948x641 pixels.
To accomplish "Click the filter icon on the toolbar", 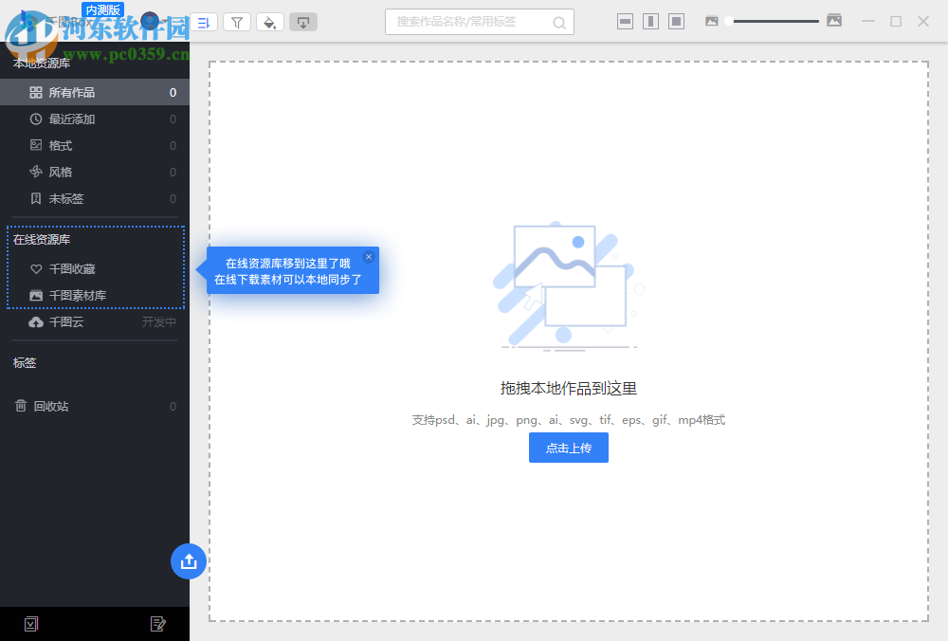I will click(x=237, y=21).
